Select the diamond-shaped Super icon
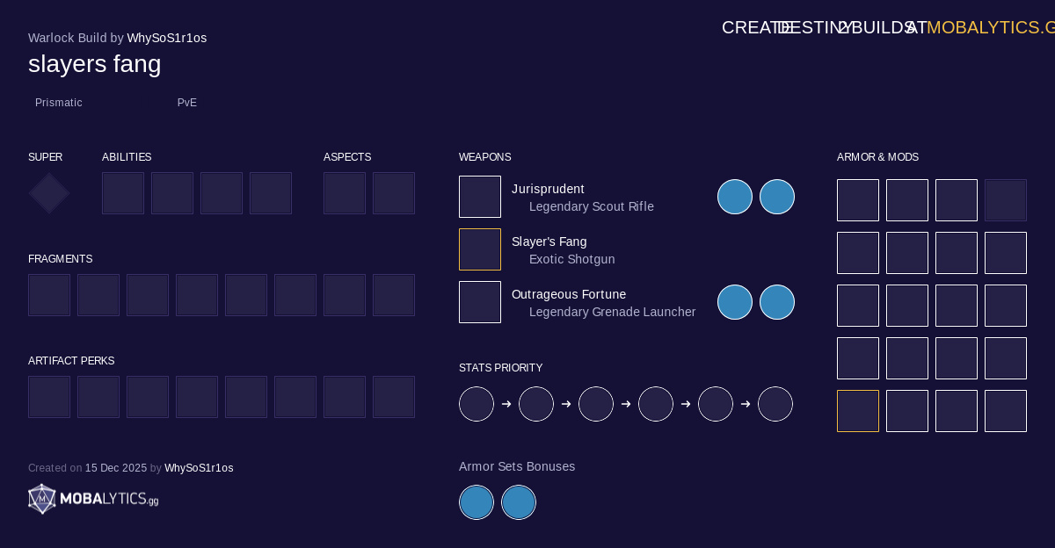Viewport: 1055px width, 548px height. click(x=49, y=193)
